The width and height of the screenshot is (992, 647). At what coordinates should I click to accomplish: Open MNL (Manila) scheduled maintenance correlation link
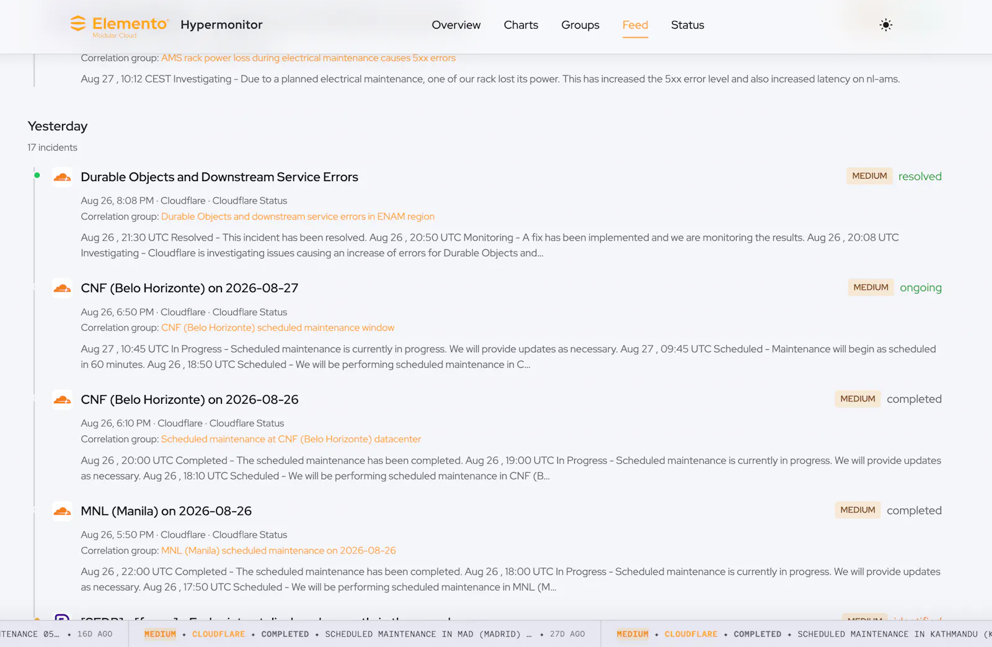pos(278,550)
